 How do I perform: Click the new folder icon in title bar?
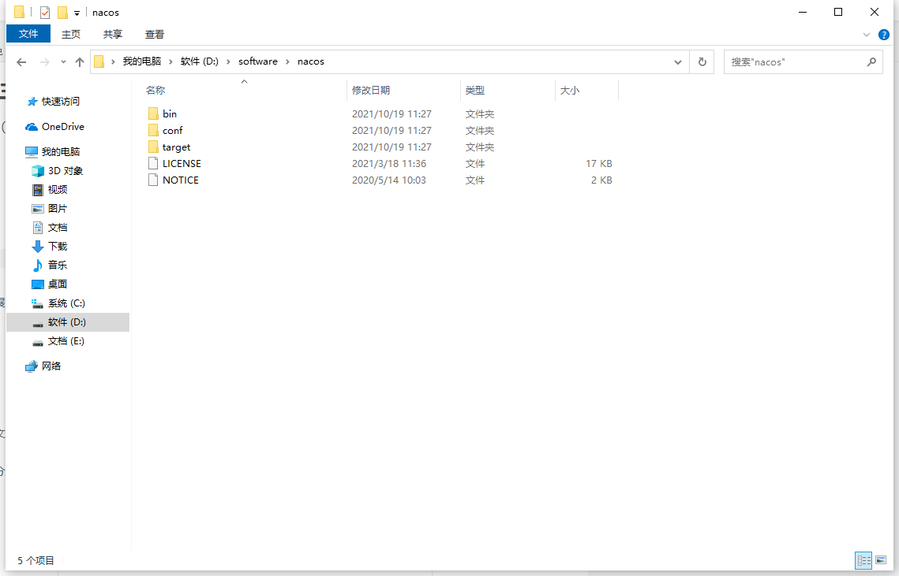coord(62,13)
